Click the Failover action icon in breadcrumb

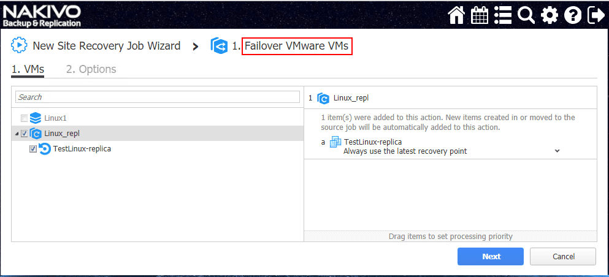click(x=219, y=45)
